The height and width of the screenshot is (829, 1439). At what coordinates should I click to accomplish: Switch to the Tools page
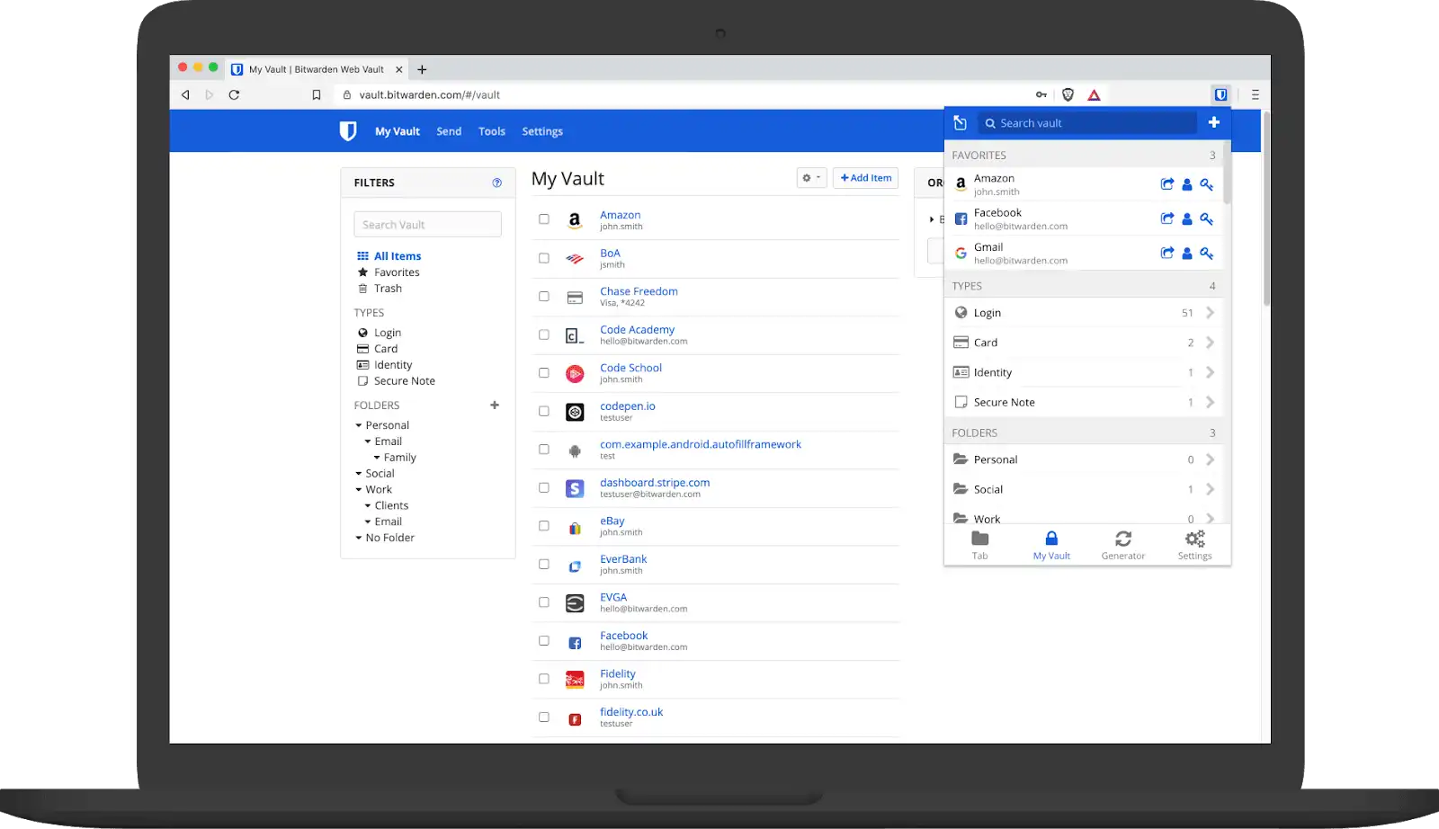[x=491, y=131]
